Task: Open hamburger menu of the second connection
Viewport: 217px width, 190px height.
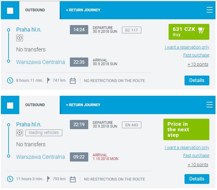Action: tap(209, 105)
